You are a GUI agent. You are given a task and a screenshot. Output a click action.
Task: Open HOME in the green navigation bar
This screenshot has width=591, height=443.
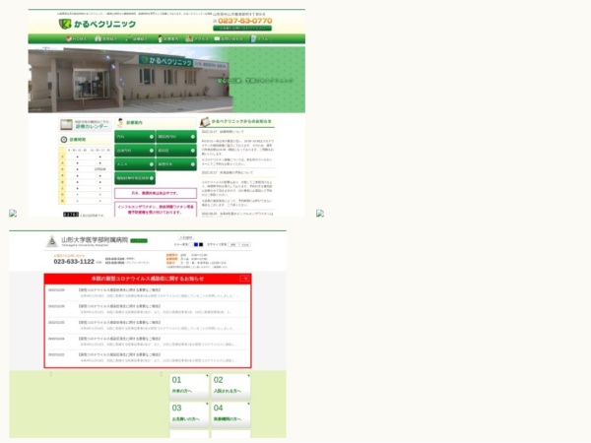(77, 38)
